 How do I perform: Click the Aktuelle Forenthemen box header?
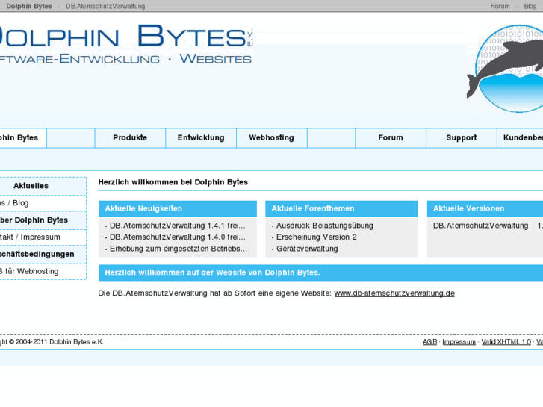pos(341,209)
